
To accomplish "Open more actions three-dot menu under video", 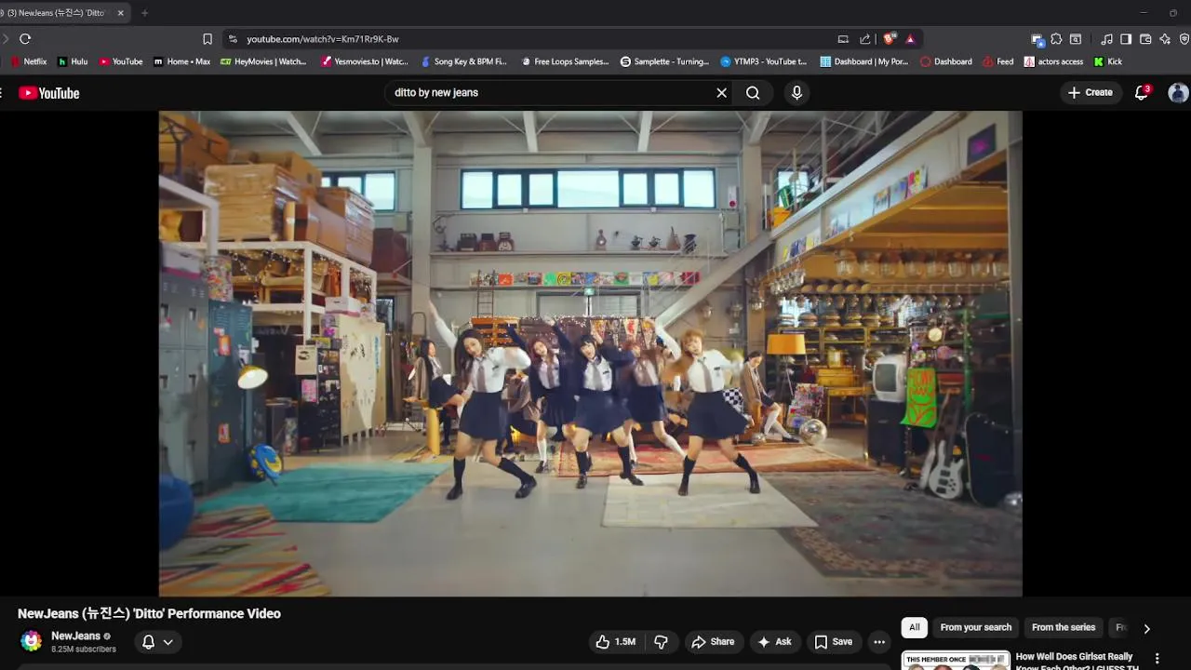I will point(879,642).
